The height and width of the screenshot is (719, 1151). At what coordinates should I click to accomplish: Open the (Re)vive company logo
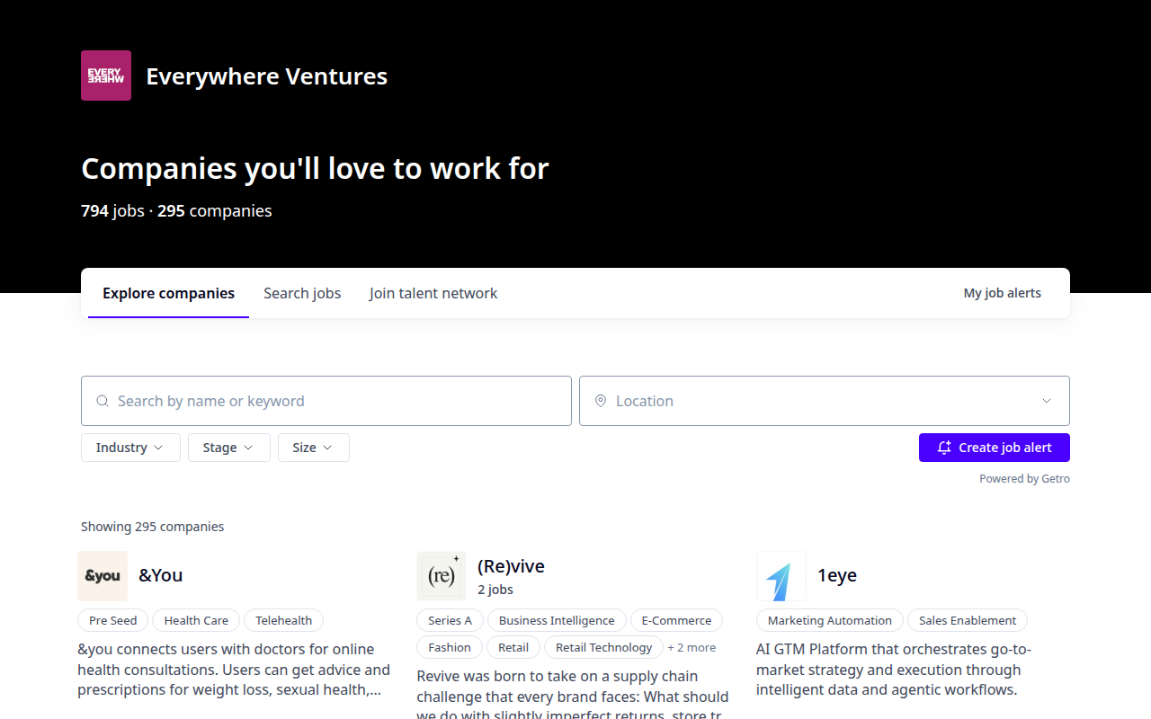pyautogui.click(x=442, y=576)
